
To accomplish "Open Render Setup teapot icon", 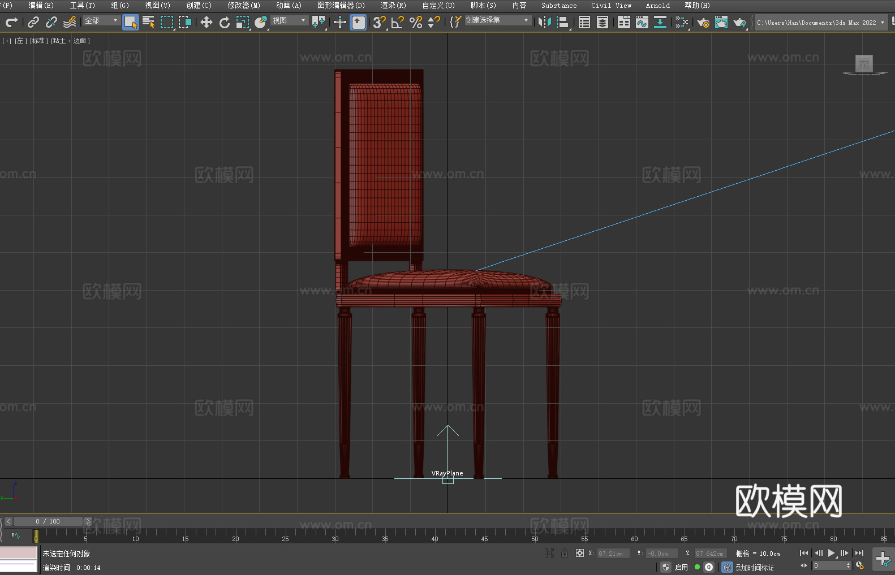I will [703, 22].
